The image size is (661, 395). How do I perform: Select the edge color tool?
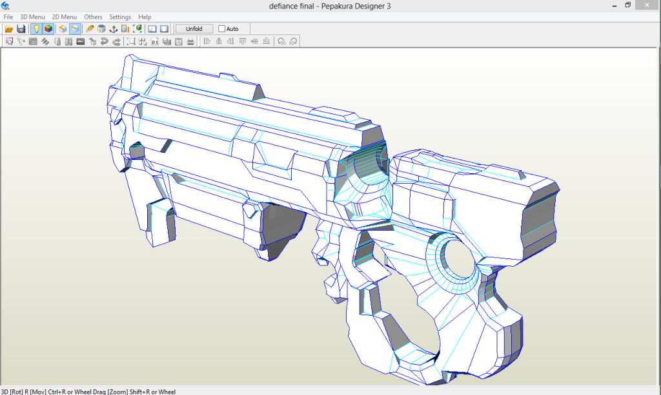pyautogui.click(x=45, y=41)
